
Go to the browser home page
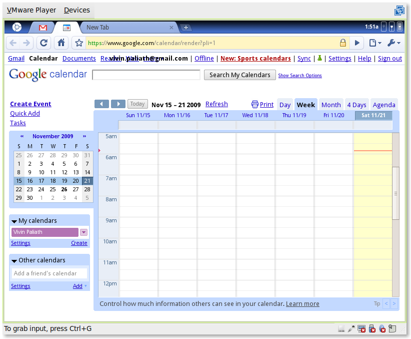pyautogui.click(x=61, y=43)
